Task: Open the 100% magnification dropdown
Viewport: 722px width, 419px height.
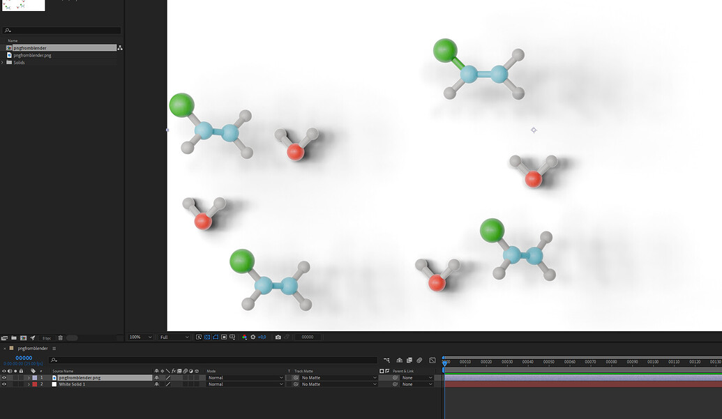Action: point(140,337)
